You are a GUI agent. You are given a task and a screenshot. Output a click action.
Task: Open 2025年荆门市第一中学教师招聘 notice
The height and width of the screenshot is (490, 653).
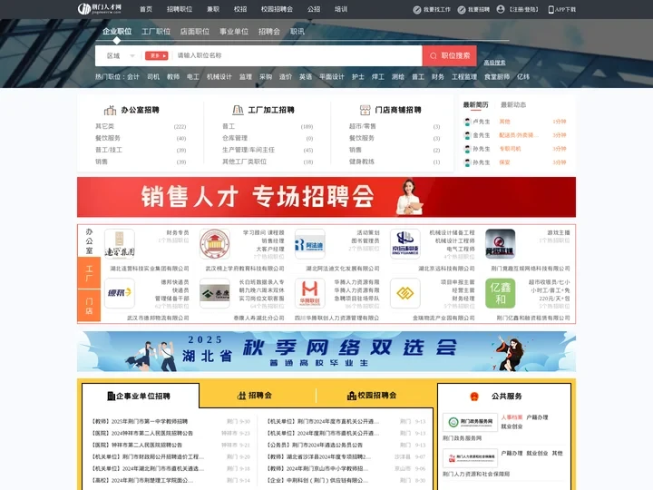pos(140,422)
